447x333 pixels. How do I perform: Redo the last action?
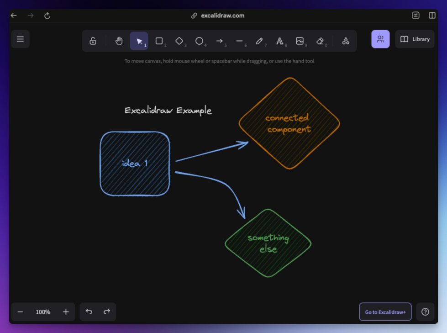coord(107,312)
